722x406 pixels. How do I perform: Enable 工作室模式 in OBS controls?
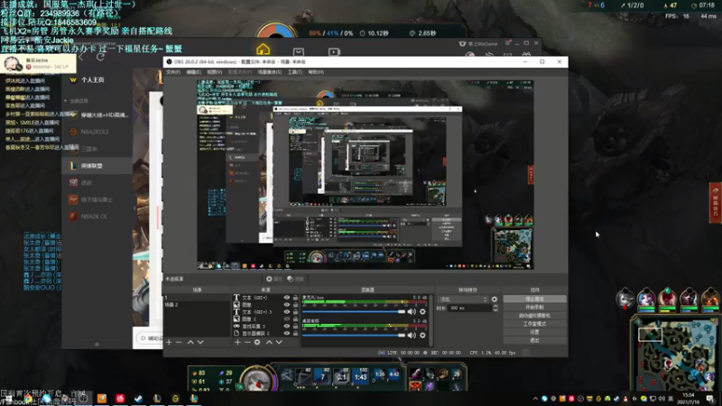pyautogui.click(x=534, y=324)
